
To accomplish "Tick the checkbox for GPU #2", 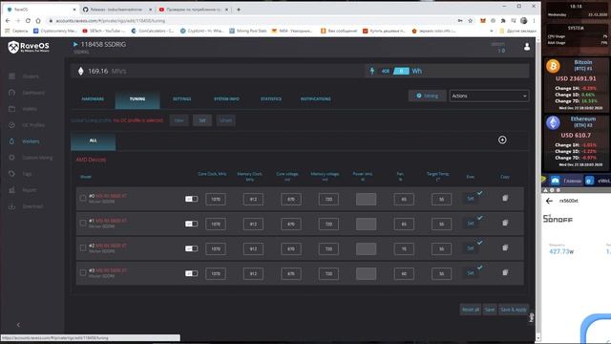I will pos(83,247).
